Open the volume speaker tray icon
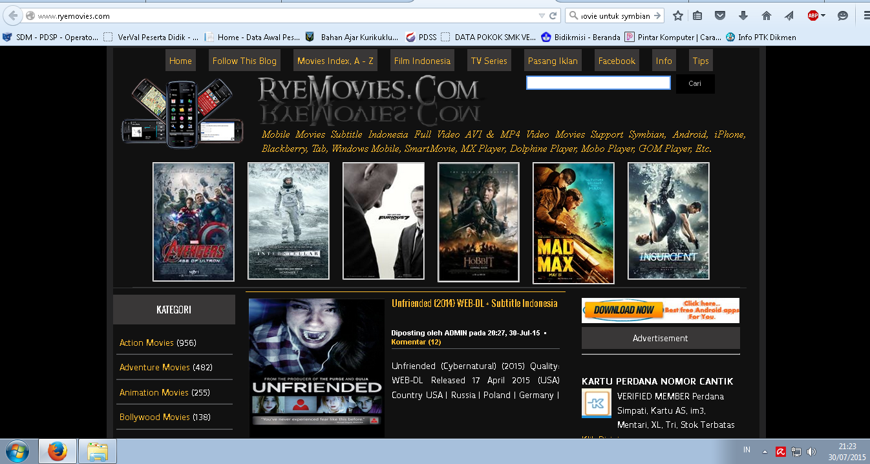870x464 pixels. pos(811,452)
